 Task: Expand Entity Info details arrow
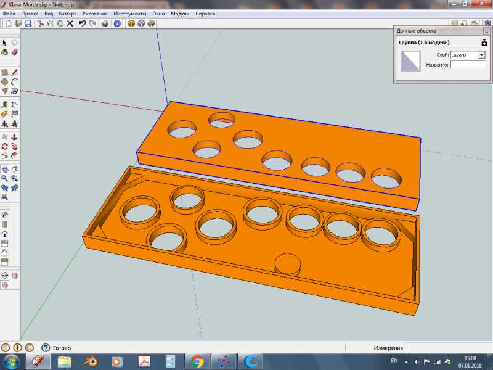coord(484,42)
